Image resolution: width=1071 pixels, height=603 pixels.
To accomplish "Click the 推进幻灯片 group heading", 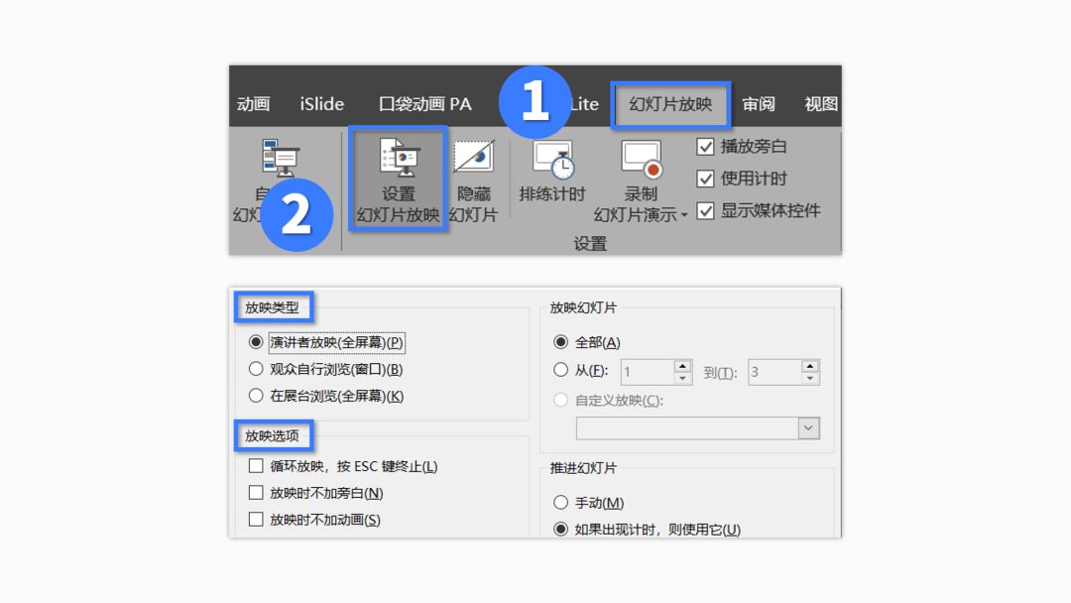I will click(583, 468).
